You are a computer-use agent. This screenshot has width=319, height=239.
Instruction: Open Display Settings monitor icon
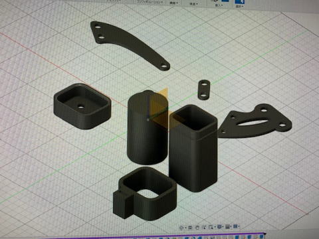(219, 227)
